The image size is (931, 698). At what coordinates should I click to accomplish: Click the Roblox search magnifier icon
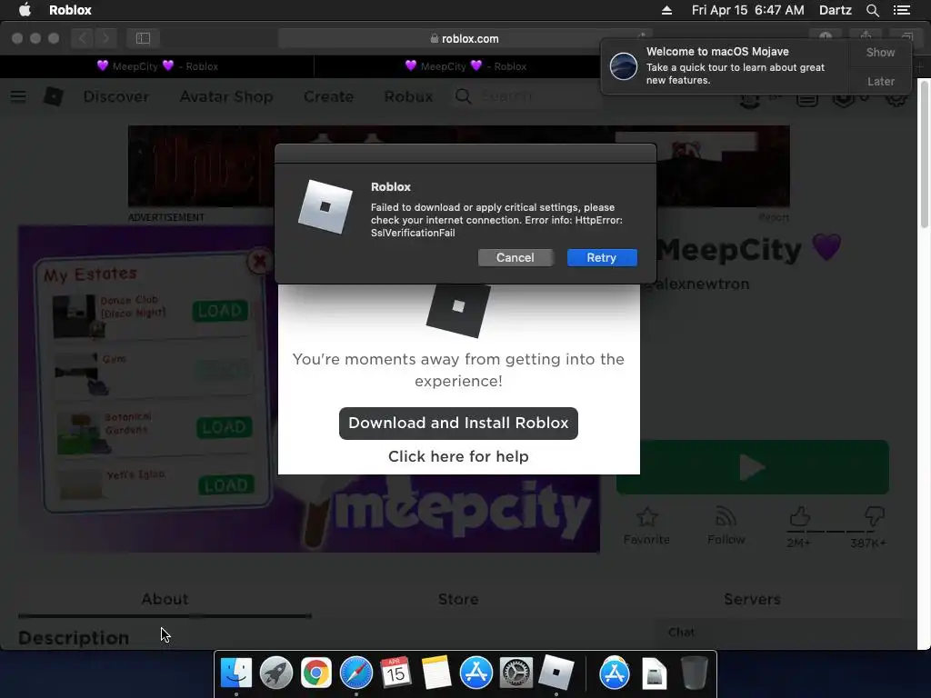point(463,96)
